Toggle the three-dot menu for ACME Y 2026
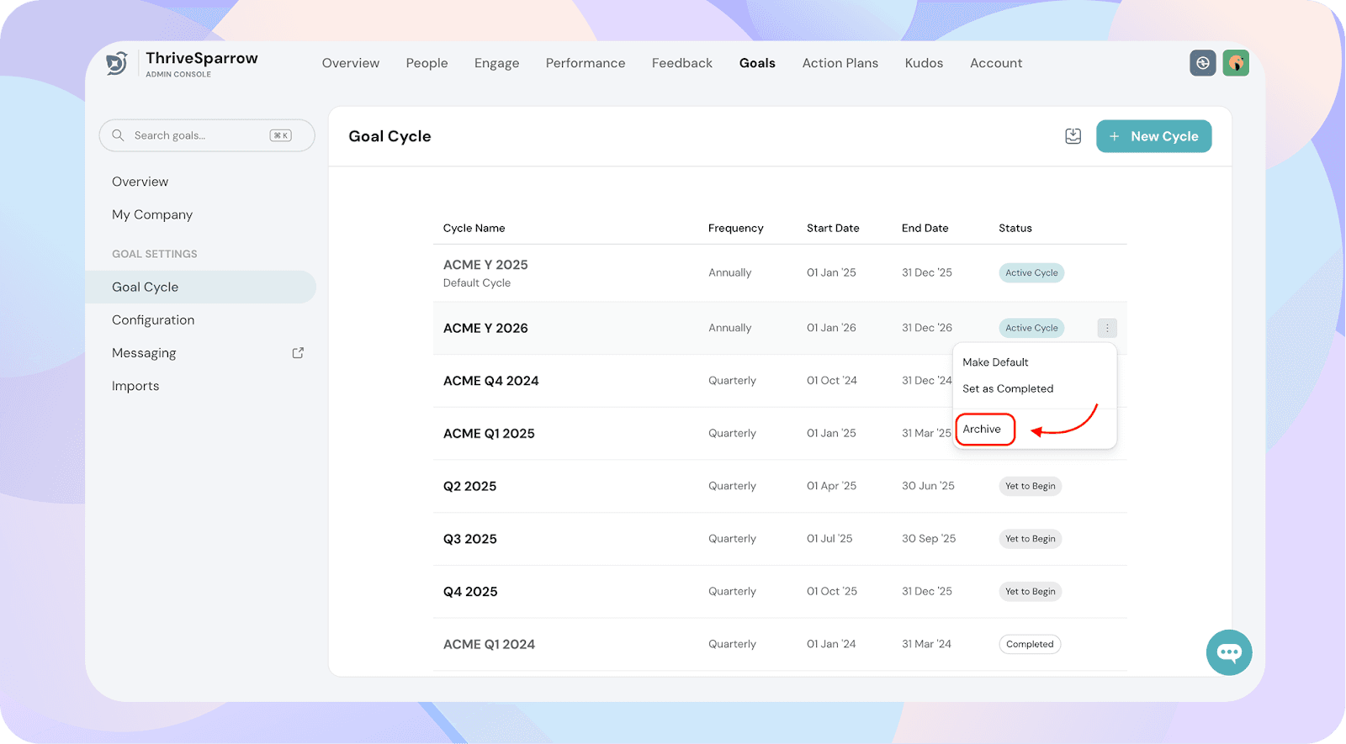The height and width of the screenshot is (744, 1346). [x=1106, y=328]
